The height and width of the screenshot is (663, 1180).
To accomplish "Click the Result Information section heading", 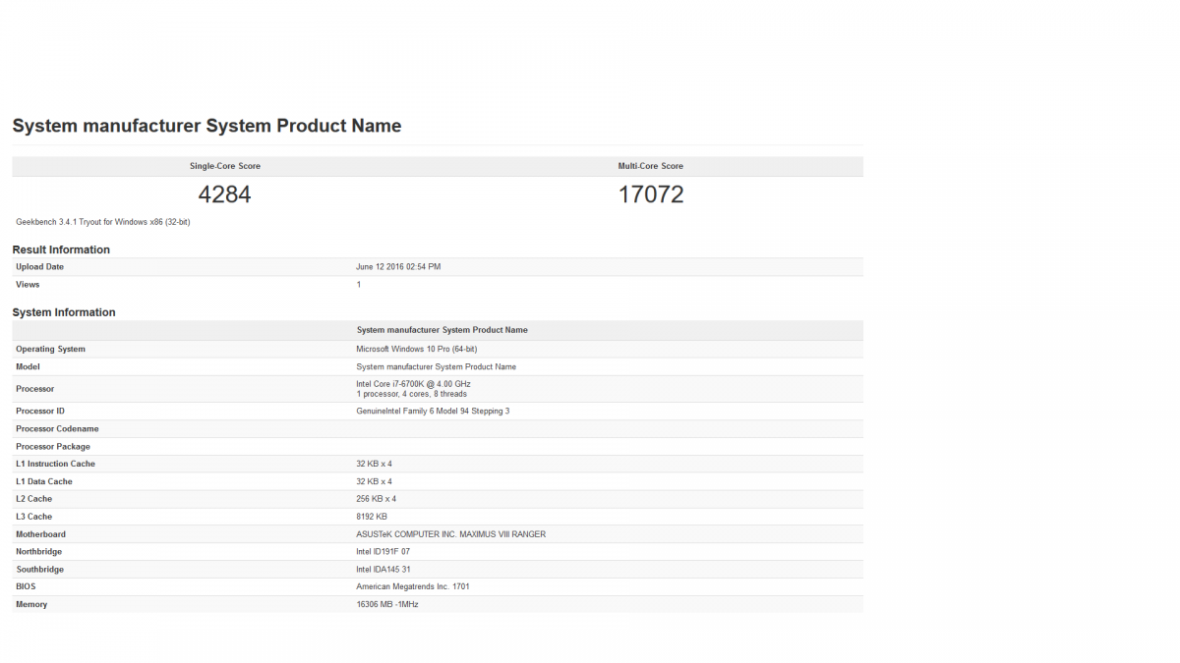I will tap(61, 249).
